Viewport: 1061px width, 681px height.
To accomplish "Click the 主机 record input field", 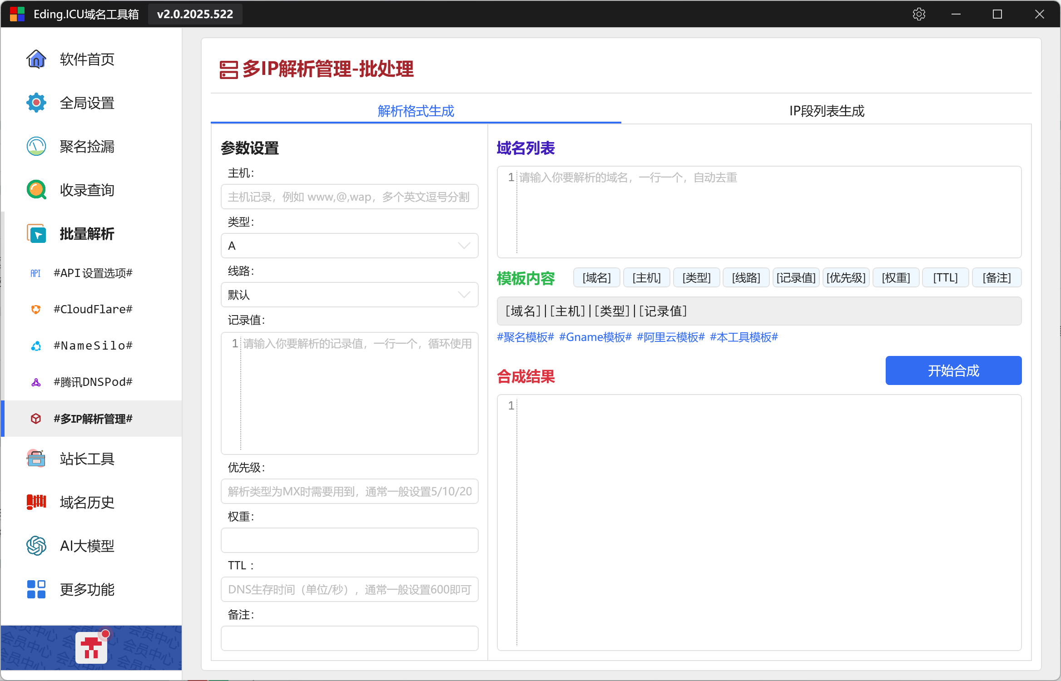I will (x=349, y=197).
